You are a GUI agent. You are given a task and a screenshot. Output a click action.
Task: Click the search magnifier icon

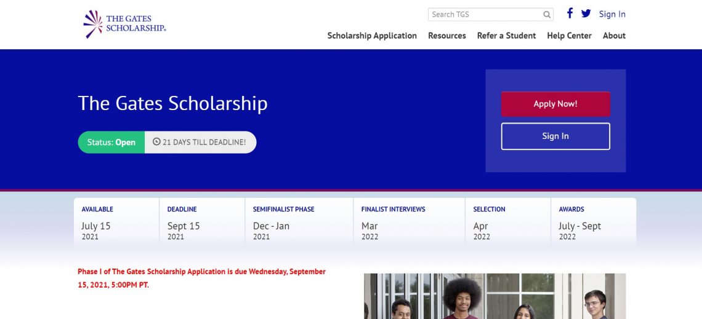coord(547,15)
